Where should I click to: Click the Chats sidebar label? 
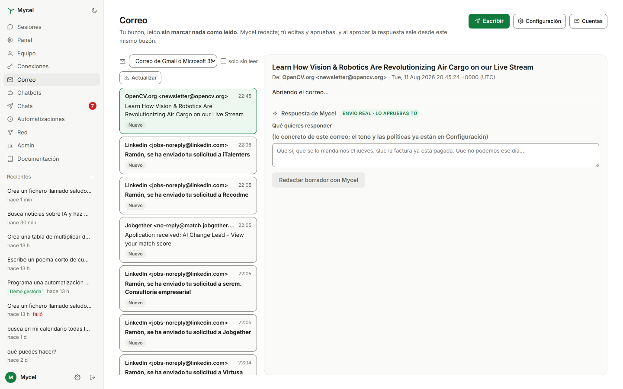[25, 106]
